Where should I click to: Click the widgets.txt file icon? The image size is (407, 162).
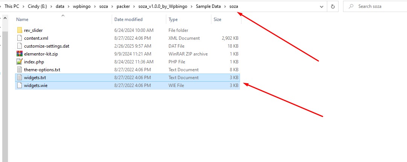coord(20,78)
